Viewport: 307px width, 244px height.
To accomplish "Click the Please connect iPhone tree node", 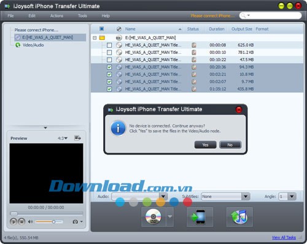I will (x=36, y=30).
